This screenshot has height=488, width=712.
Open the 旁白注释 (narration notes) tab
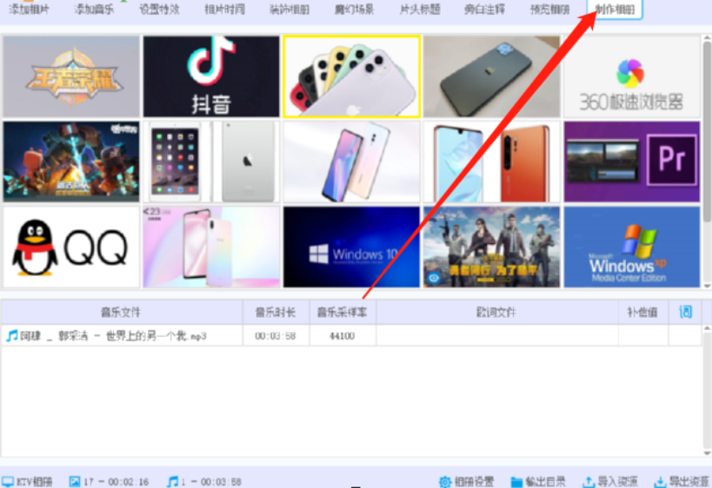484,9
